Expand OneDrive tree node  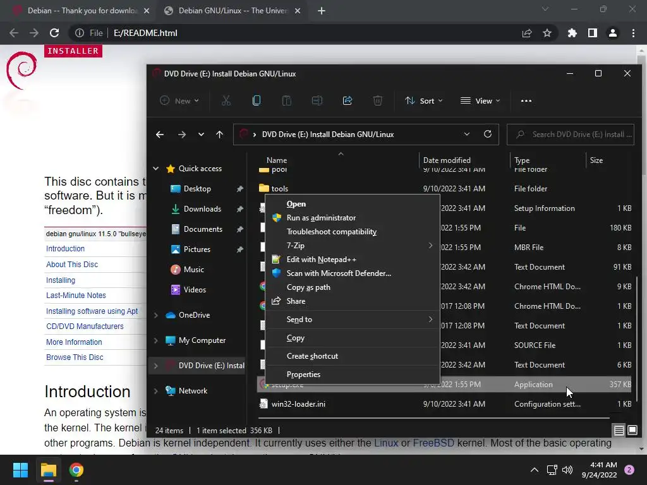pyautogui.click(x=156, y=315)
